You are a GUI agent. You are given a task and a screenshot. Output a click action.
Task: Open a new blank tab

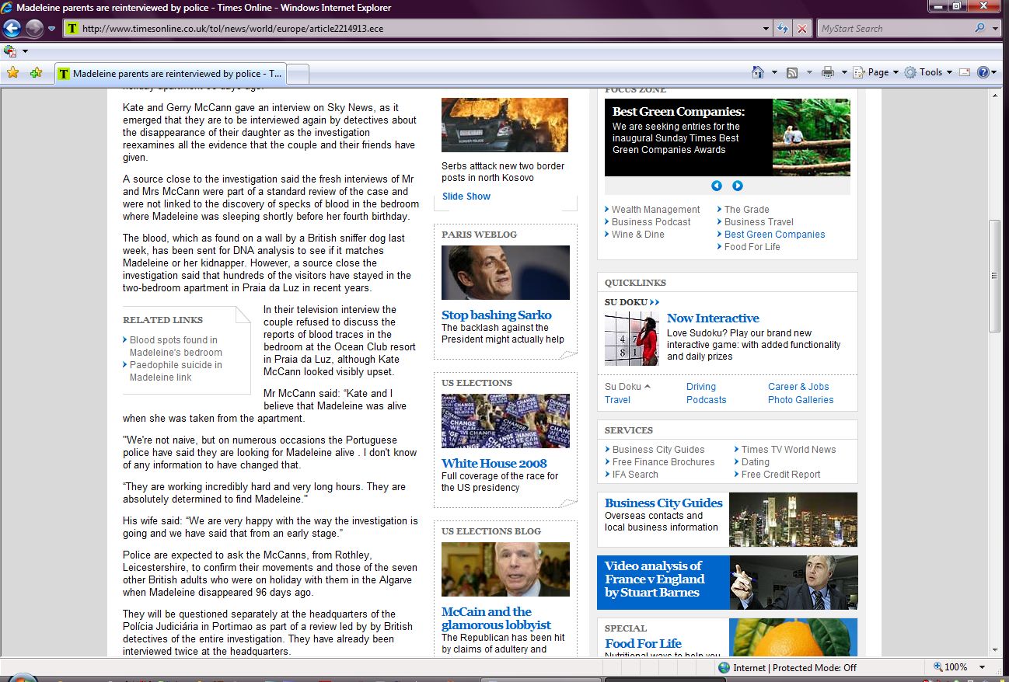click(x=299, y=74)
